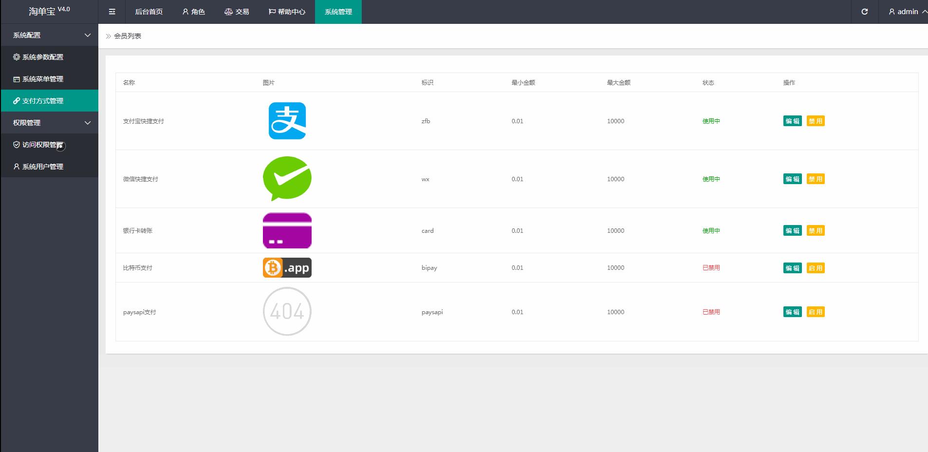
Task: Click the 404 placeholder image
Action: point(287,311)
